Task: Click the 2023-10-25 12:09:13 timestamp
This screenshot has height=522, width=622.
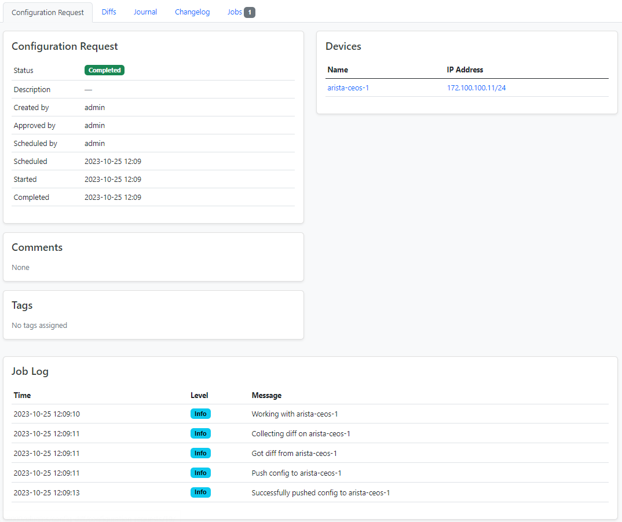Action: [x=46, y=492]
